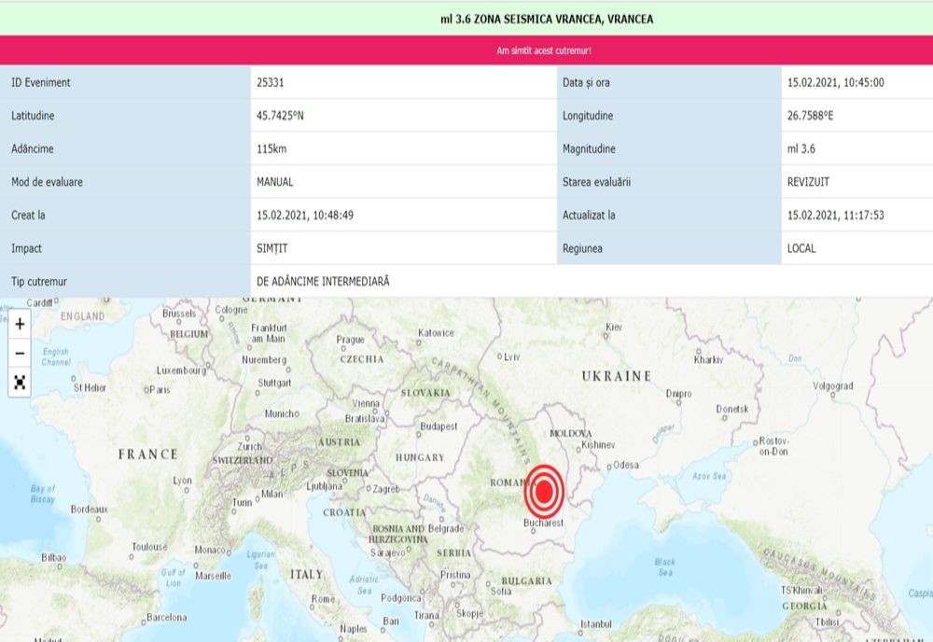The image size is (933, 642).
Task: Click the Kiev city label on map
Action: point(613,328)
